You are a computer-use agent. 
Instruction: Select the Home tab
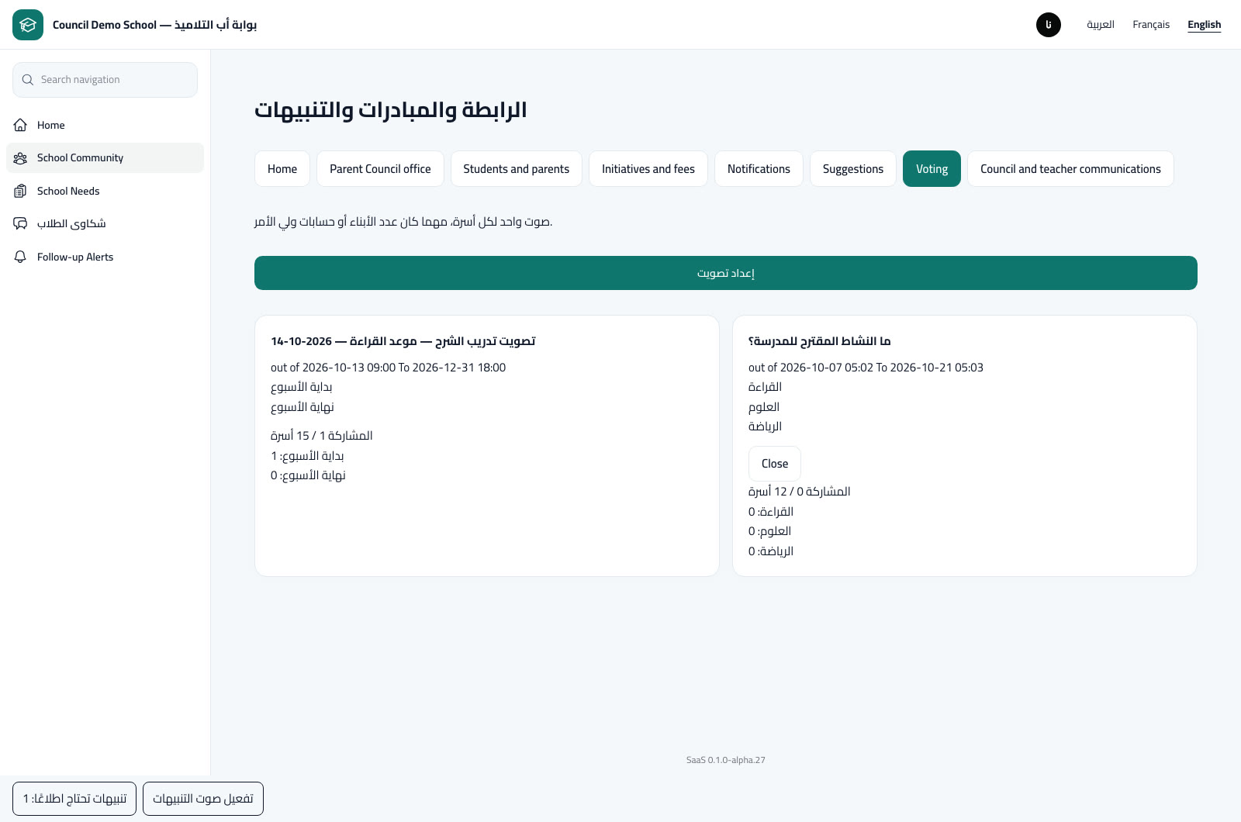click(282, 169)
